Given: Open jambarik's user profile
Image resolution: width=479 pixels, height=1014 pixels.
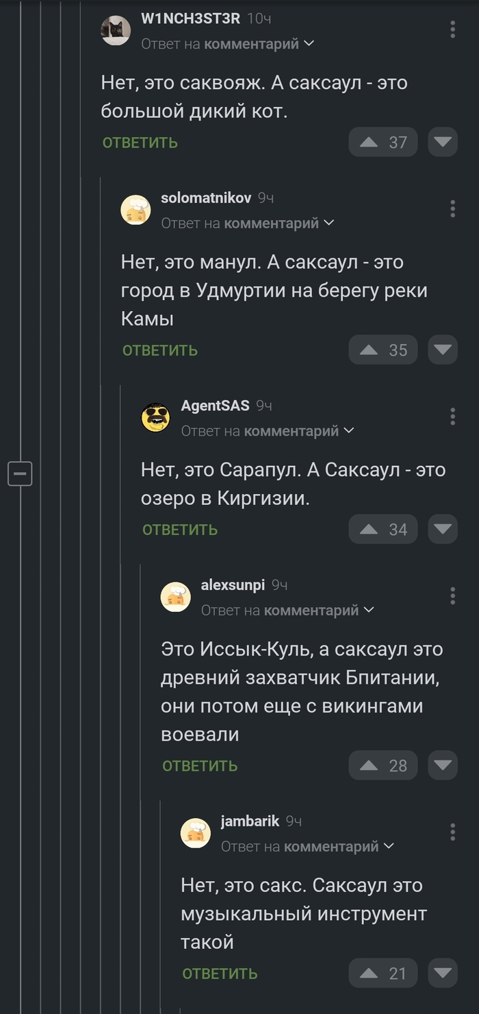Looking at the screenshot, I should click(x=250, y=821).
